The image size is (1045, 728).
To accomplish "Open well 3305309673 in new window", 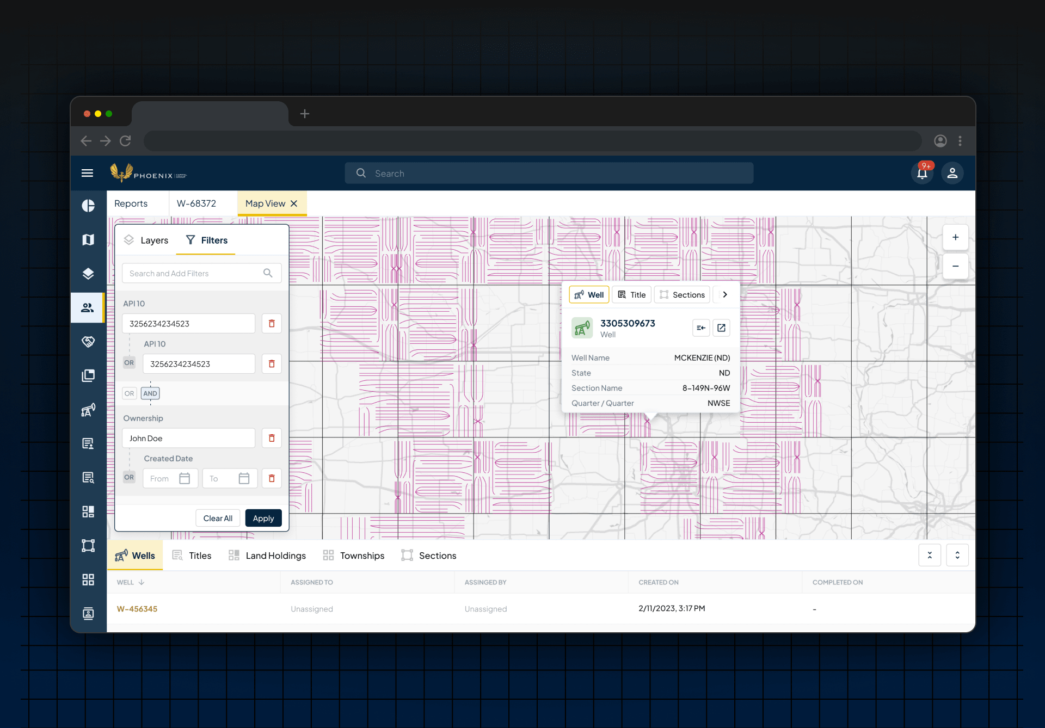I will (721, 328).
